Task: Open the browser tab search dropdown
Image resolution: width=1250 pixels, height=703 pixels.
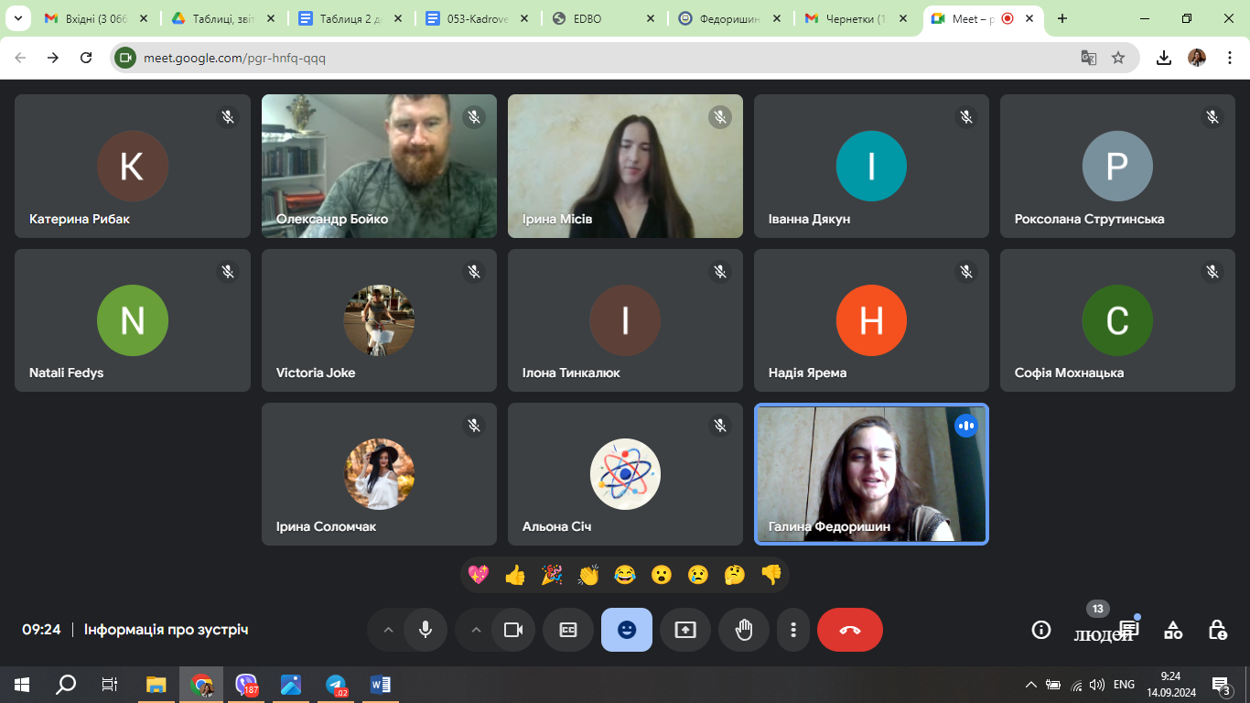Action: tap(17, 18)
